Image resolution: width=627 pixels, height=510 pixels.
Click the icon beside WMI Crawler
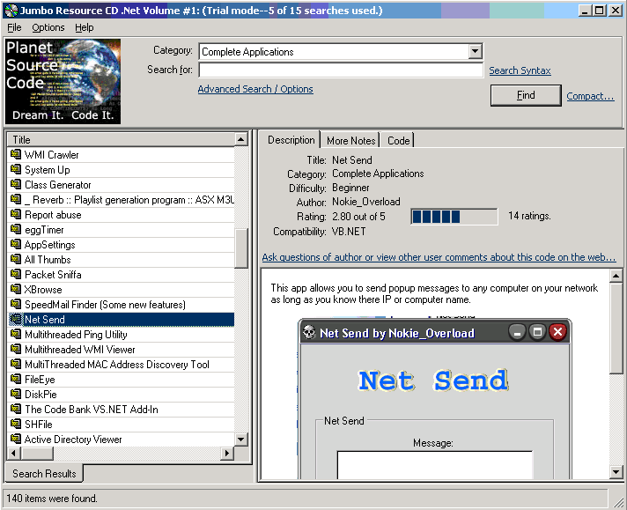(16, 154)
